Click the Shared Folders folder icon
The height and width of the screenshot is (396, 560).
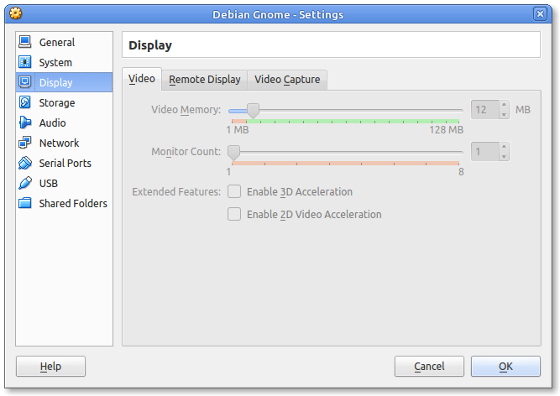coord(25,203)
